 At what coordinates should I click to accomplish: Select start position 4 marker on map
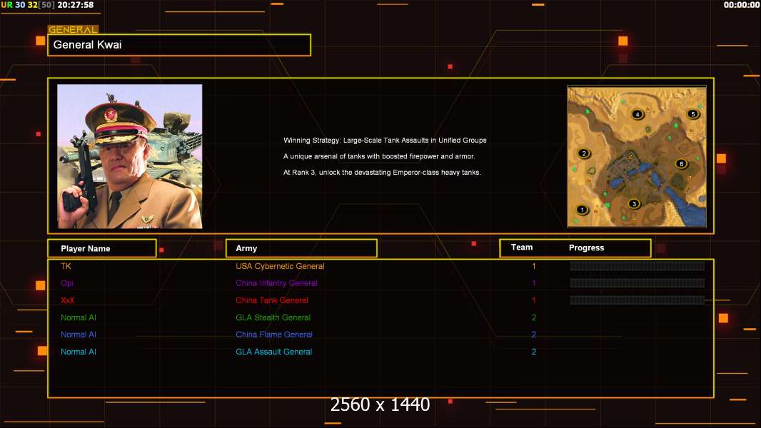click(637, 114)
